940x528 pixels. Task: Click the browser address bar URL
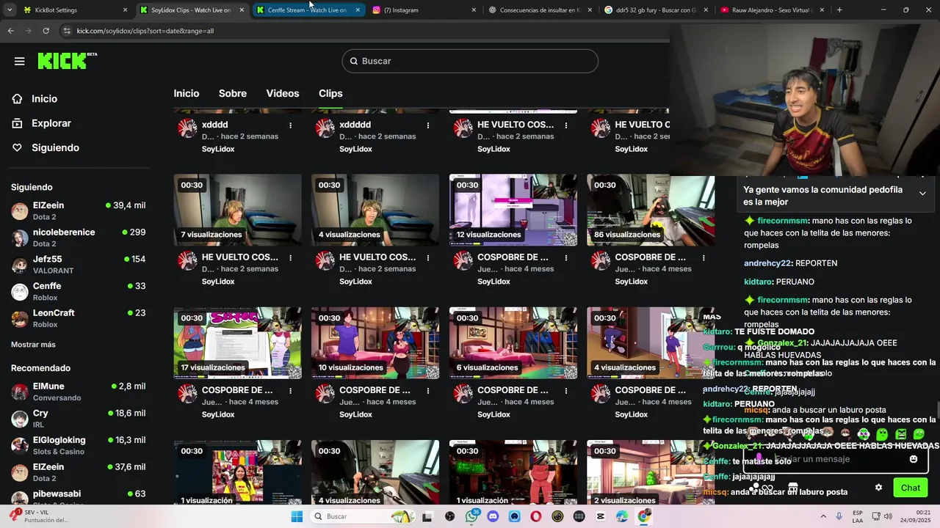[145, 31]
